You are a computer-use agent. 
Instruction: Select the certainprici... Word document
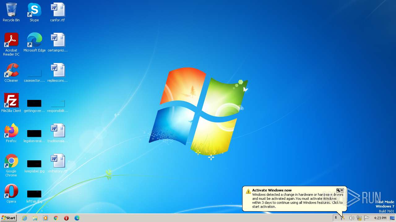point(58,42)
